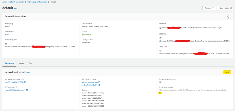The height and width of the screenshot is (111, 235).
Task: Go to Amazon Redshift Serverless breadcrumb
Action: pyautogui.click(x=13, y=2)
